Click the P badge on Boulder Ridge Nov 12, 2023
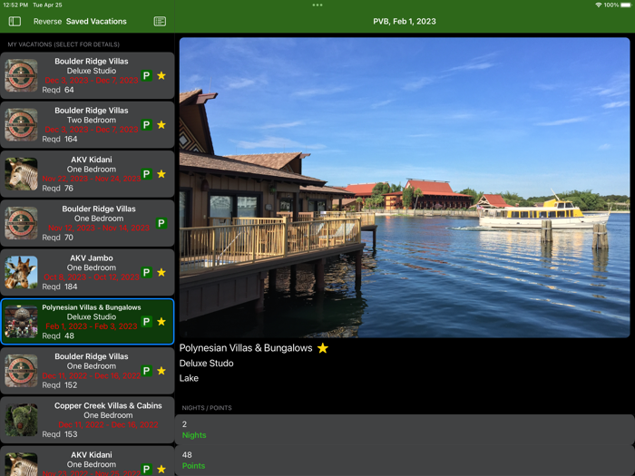Viewport: 635px width, 476px height. click(161, 223)
